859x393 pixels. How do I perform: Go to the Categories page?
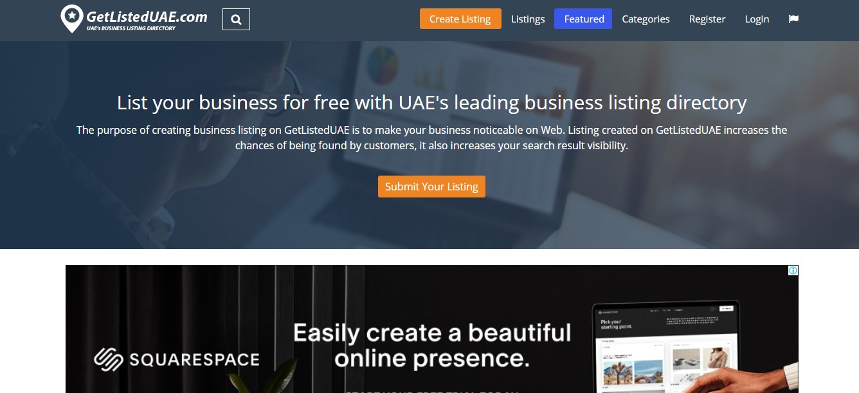click(x=646, y=19)
